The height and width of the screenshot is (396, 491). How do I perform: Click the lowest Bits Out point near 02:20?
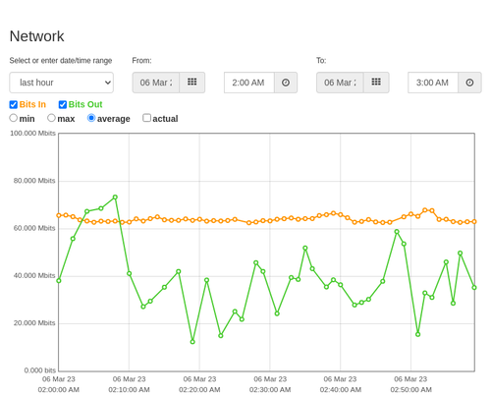[192, 342]
